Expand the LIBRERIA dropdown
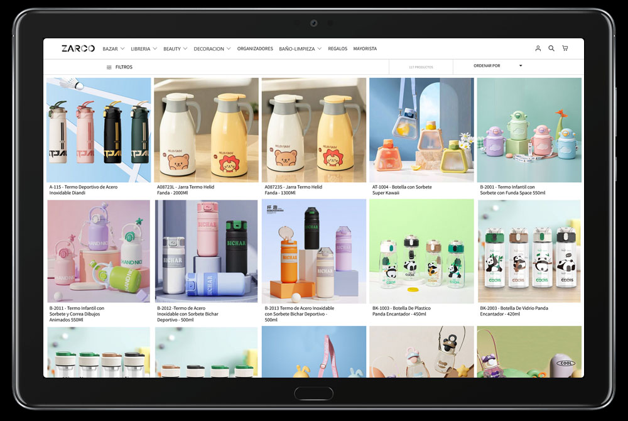 coord(143,48)
